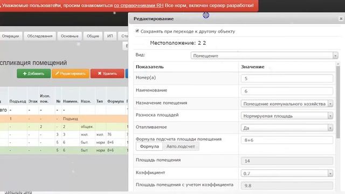345x194 pixels.
Task: Select the highlighted green row with 8+6
Action: 64,150
